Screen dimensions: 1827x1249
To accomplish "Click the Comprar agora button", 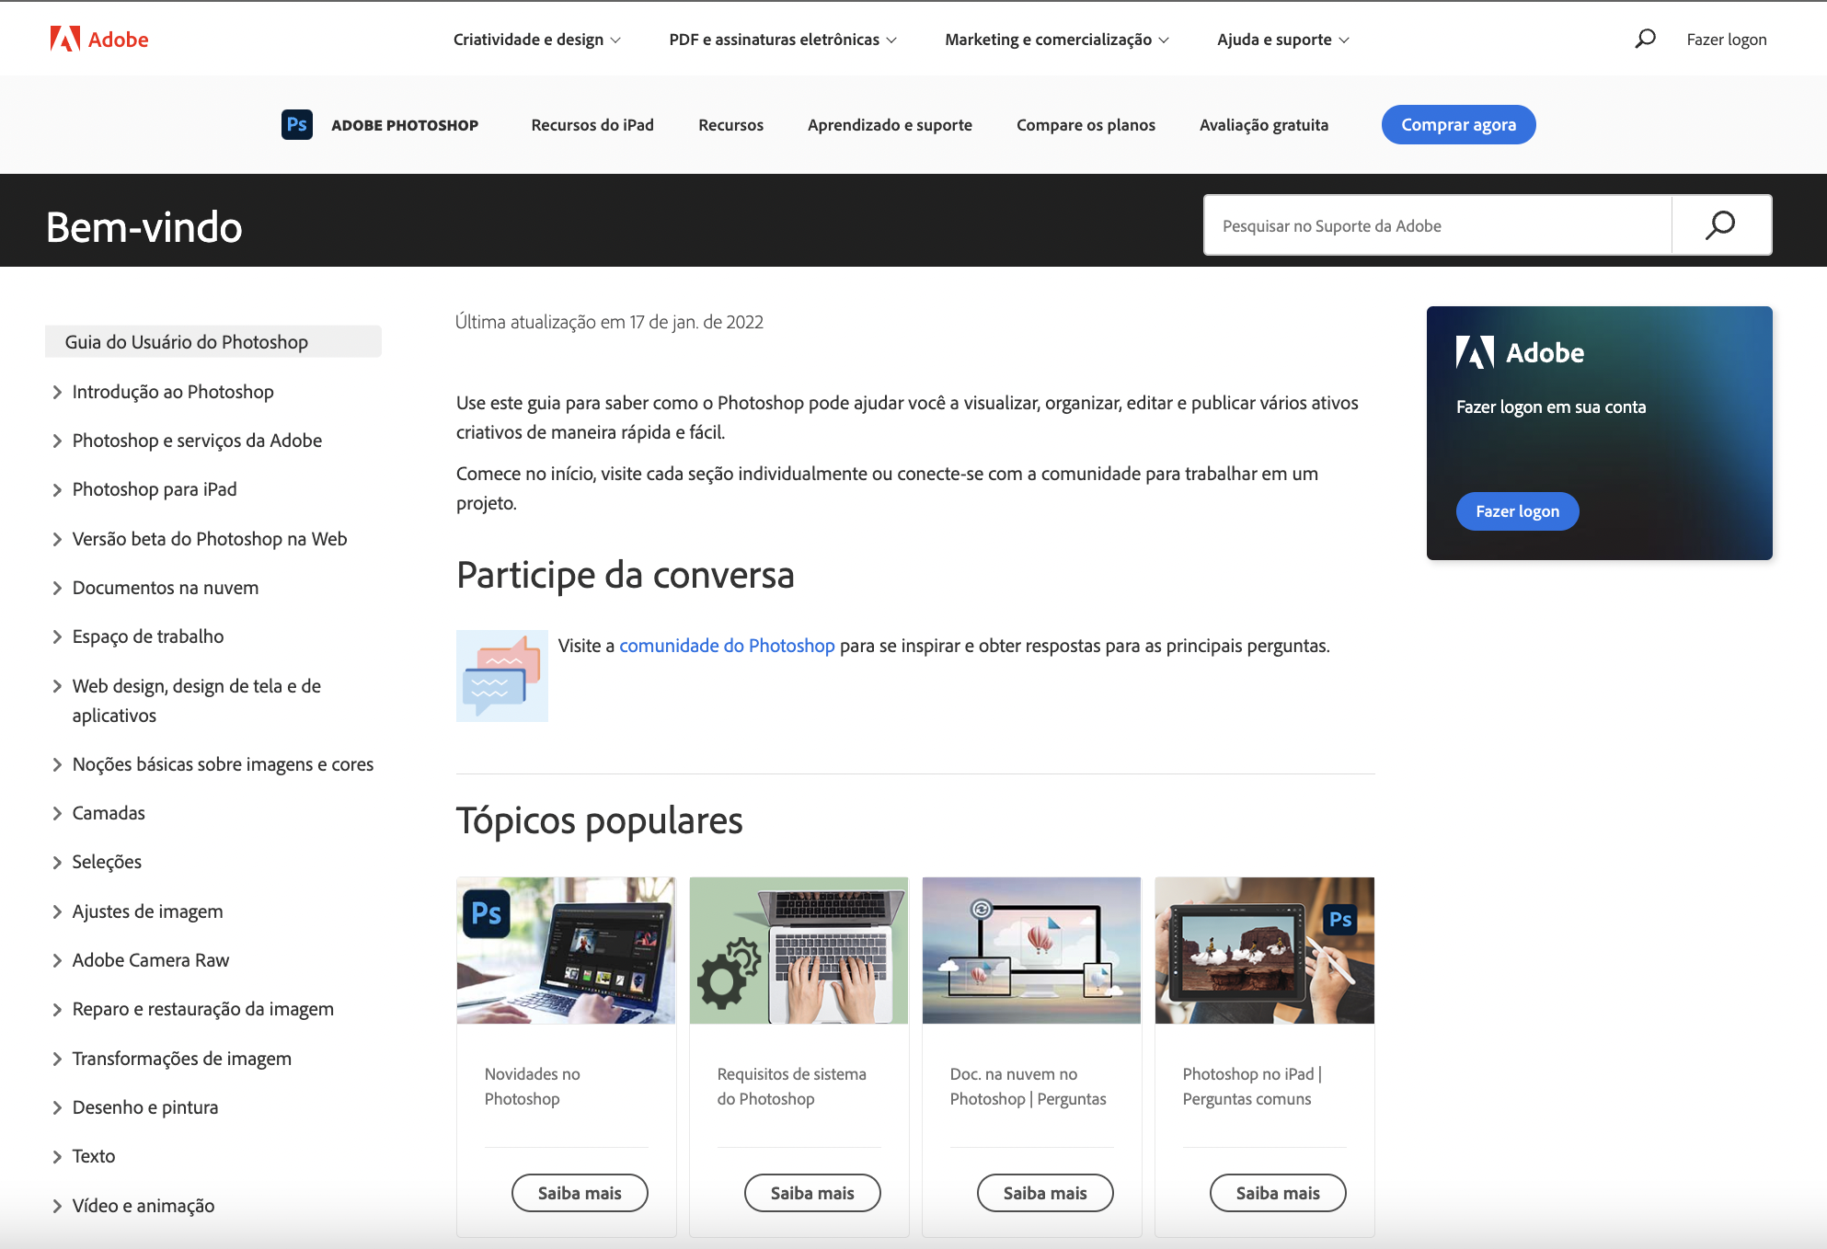I will (1458, 124).
